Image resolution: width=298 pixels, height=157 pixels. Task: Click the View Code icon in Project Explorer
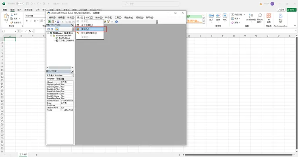pyautogui.click(x=48, y=29)
